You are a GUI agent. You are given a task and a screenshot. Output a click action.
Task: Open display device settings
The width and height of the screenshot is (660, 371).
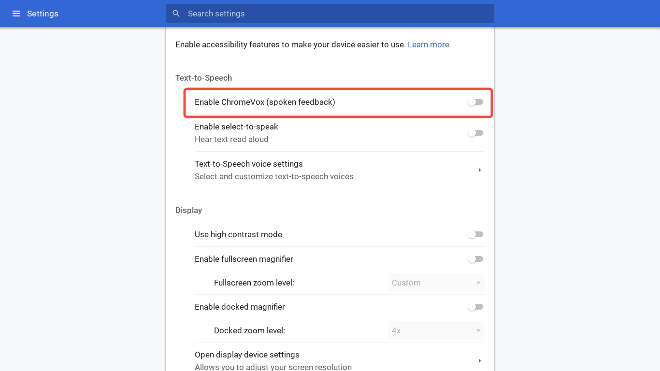(247, 355)
